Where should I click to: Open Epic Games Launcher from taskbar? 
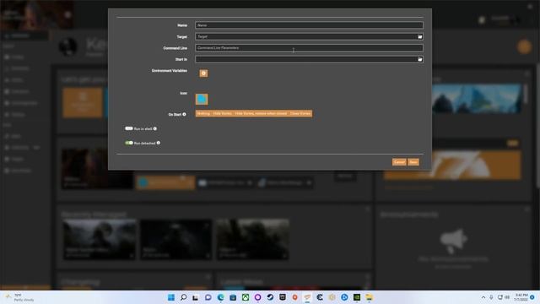(x=283, y=297)
